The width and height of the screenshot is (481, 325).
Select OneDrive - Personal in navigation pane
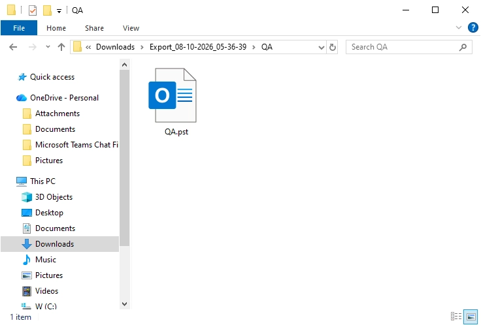point(64,98)
